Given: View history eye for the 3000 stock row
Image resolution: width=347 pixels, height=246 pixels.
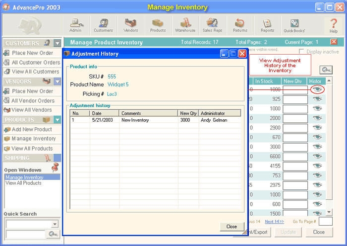Looking at the screenshot, I should [x=317, y=147].
